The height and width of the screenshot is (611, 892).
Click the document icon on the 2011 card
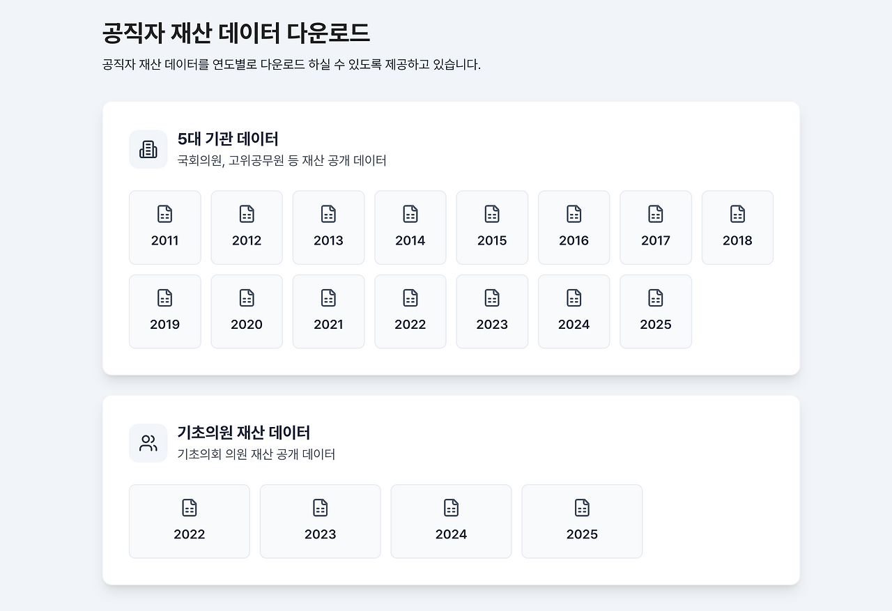[164, 213]
